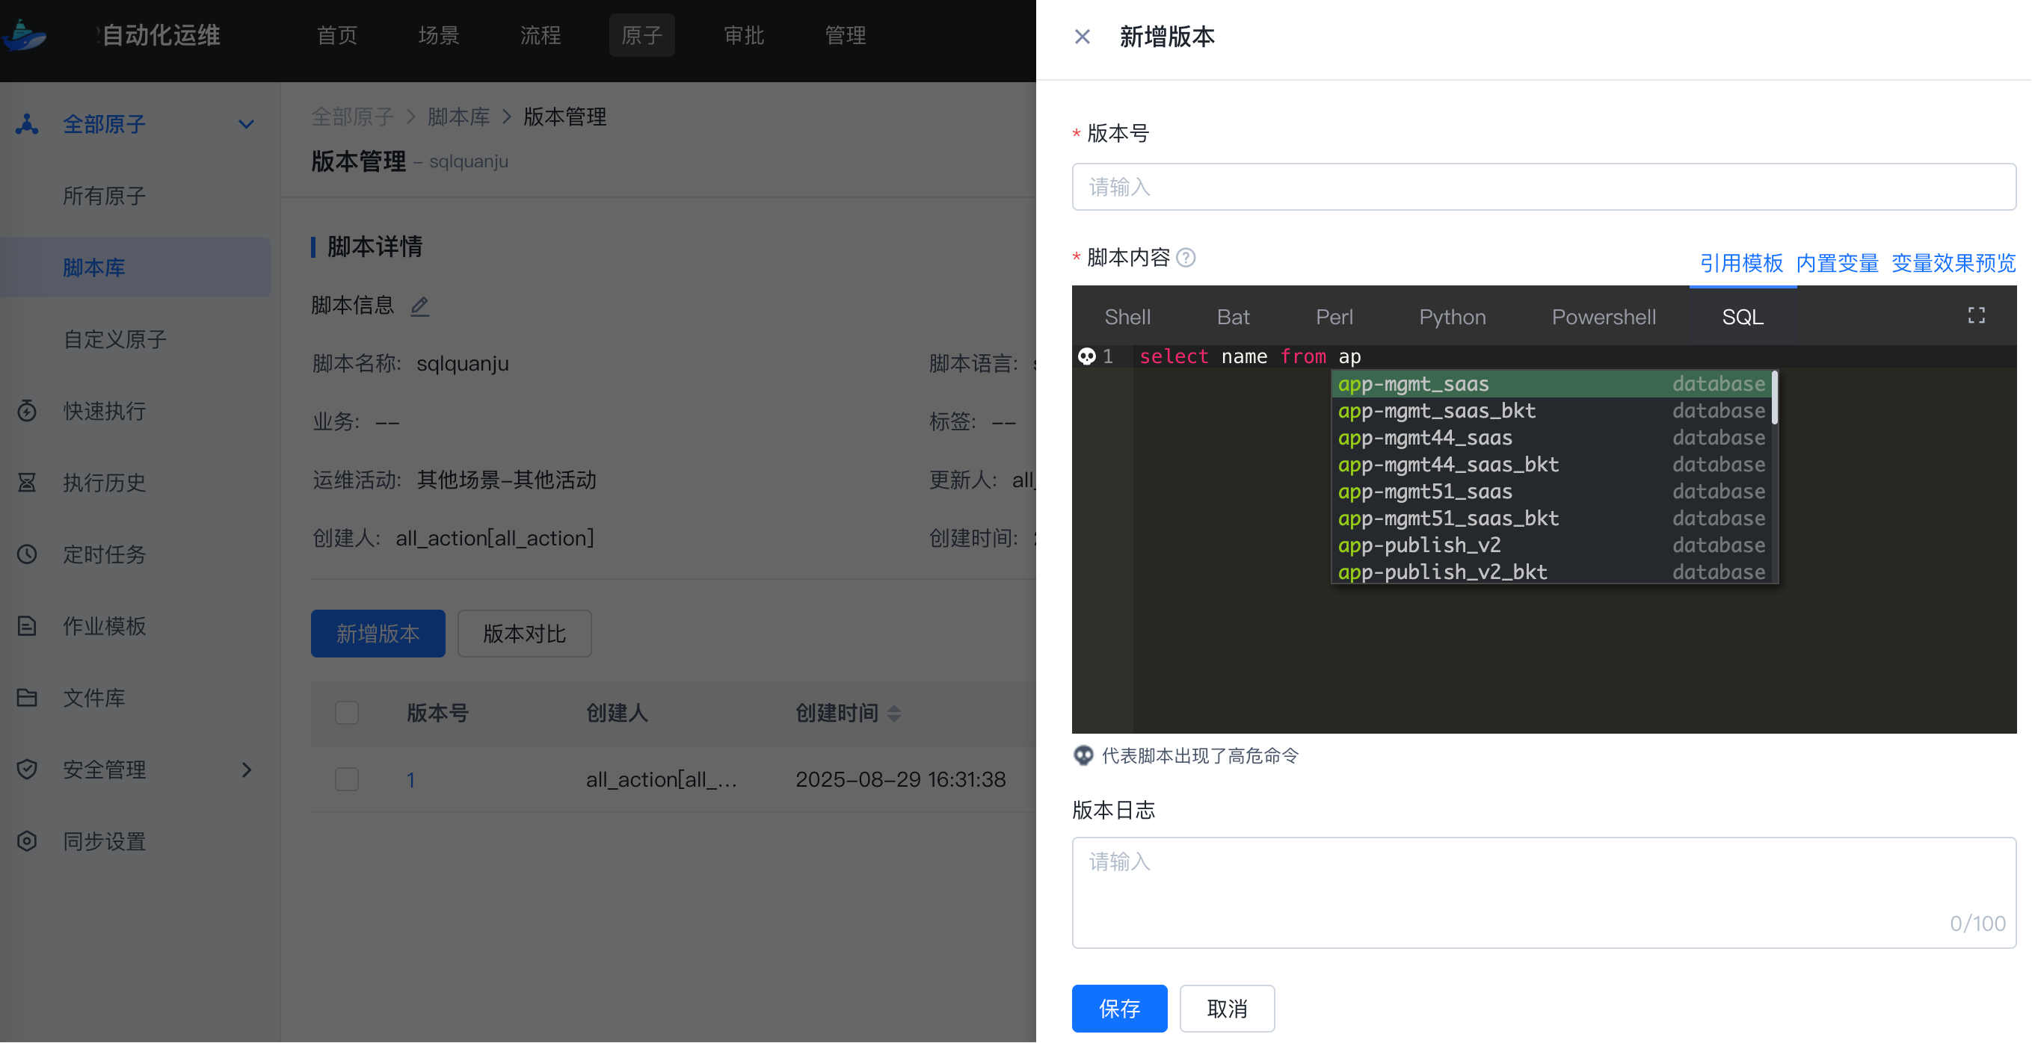Open the 引用模板 link
The height and width of the screenshot is (1043, 2032).
pos(1740,262)
